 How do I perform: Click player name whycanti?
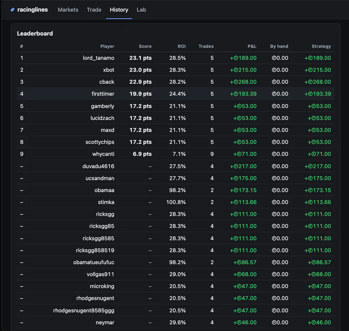pos(103,154)
